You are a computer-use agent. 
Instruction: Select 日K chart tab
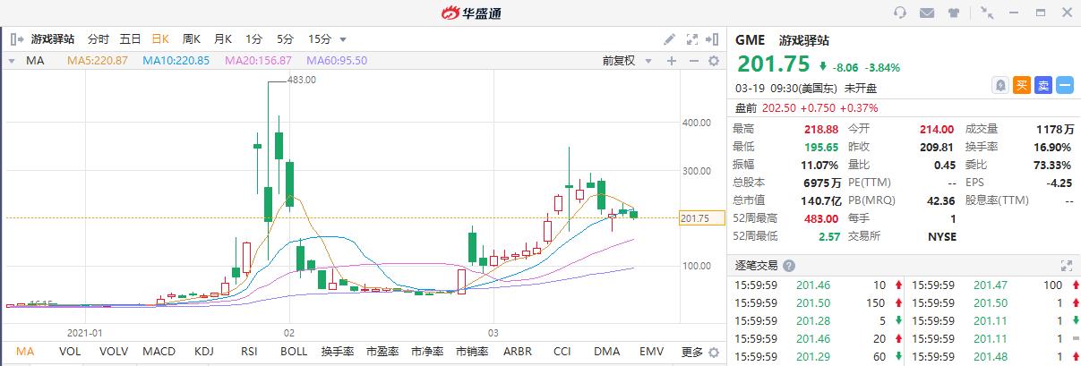[160, 39]
